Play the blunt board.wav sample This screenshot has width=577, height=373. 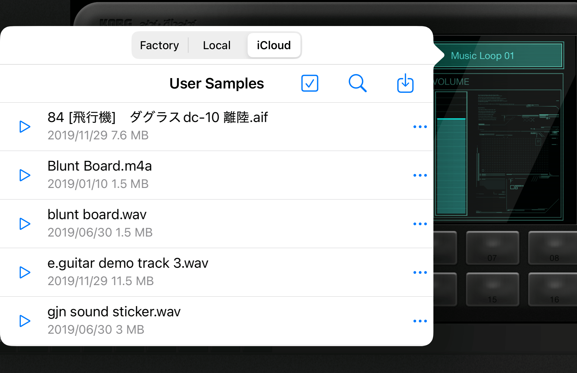click(x=25, y=224)
